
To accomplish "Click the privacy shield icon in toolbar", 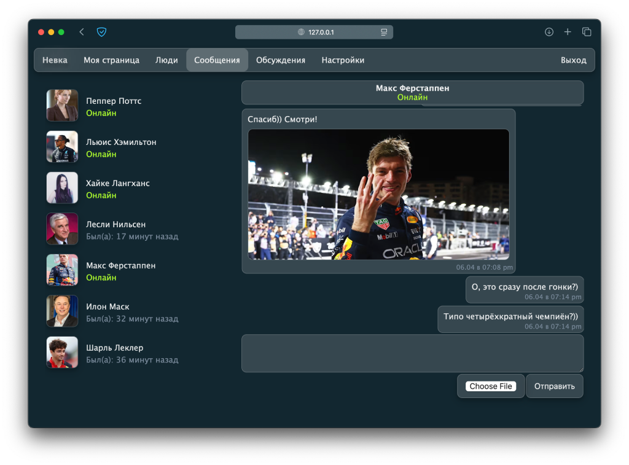I will click(x=102, y=32).
